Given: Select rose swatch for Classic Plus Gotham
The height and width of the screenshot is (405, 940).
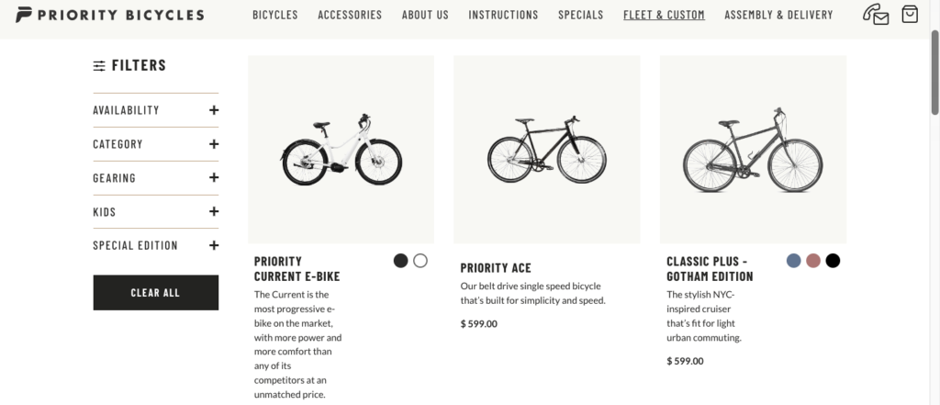Looking at the screenshot, I should (x=813, y=261).
